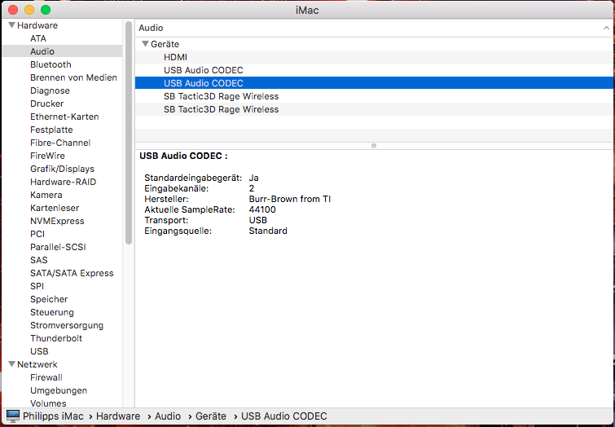Open SATA/SATA Express in sidebar

pos(72,273)
